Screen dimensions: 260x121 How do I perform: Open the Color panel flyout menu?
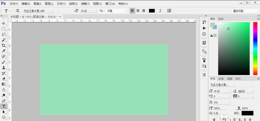[258, 19]
